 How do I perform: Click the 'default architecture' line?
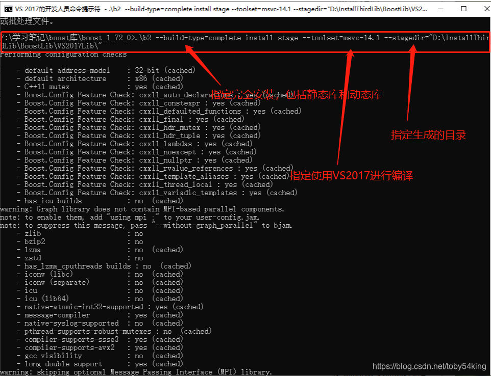[x=100, y=78]
